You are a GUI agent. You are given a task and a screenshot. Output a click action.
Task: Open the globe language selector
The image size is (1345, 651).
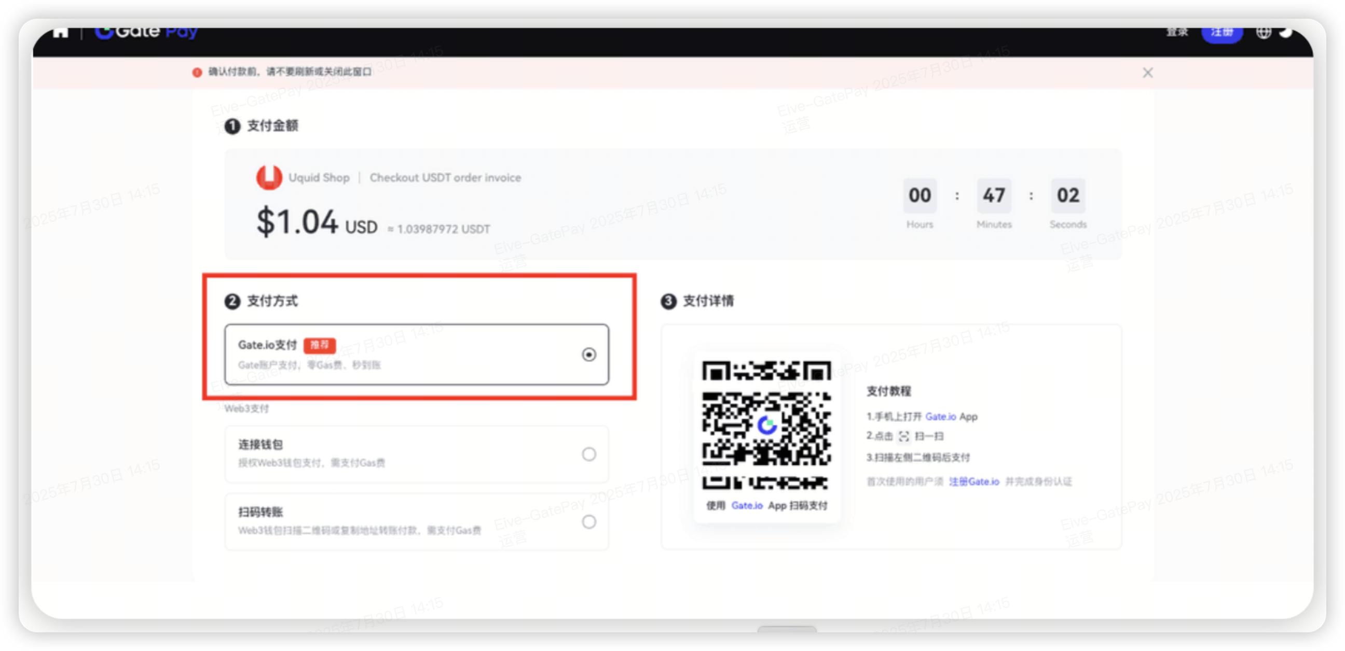tap(1263, 32)
